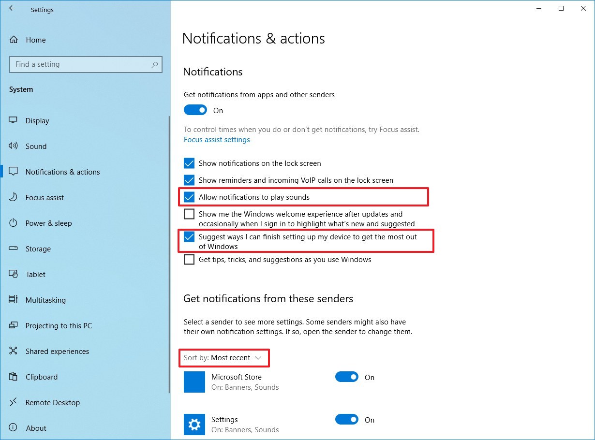This screenshot has height=440, width=595.
Task: Click the Notifications & actions speech-bubble icon
Action: point(14,172)
